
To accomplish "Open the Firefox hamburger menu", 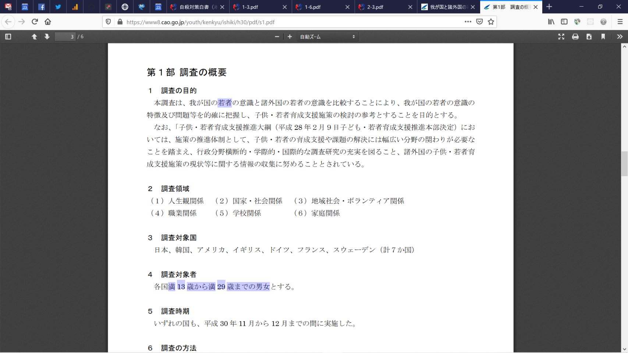I will [x=620, y=22].
